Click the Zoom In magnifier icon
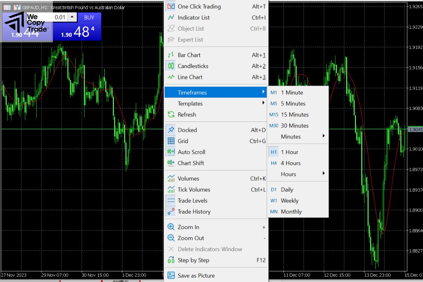 click(x=172, y=227)
